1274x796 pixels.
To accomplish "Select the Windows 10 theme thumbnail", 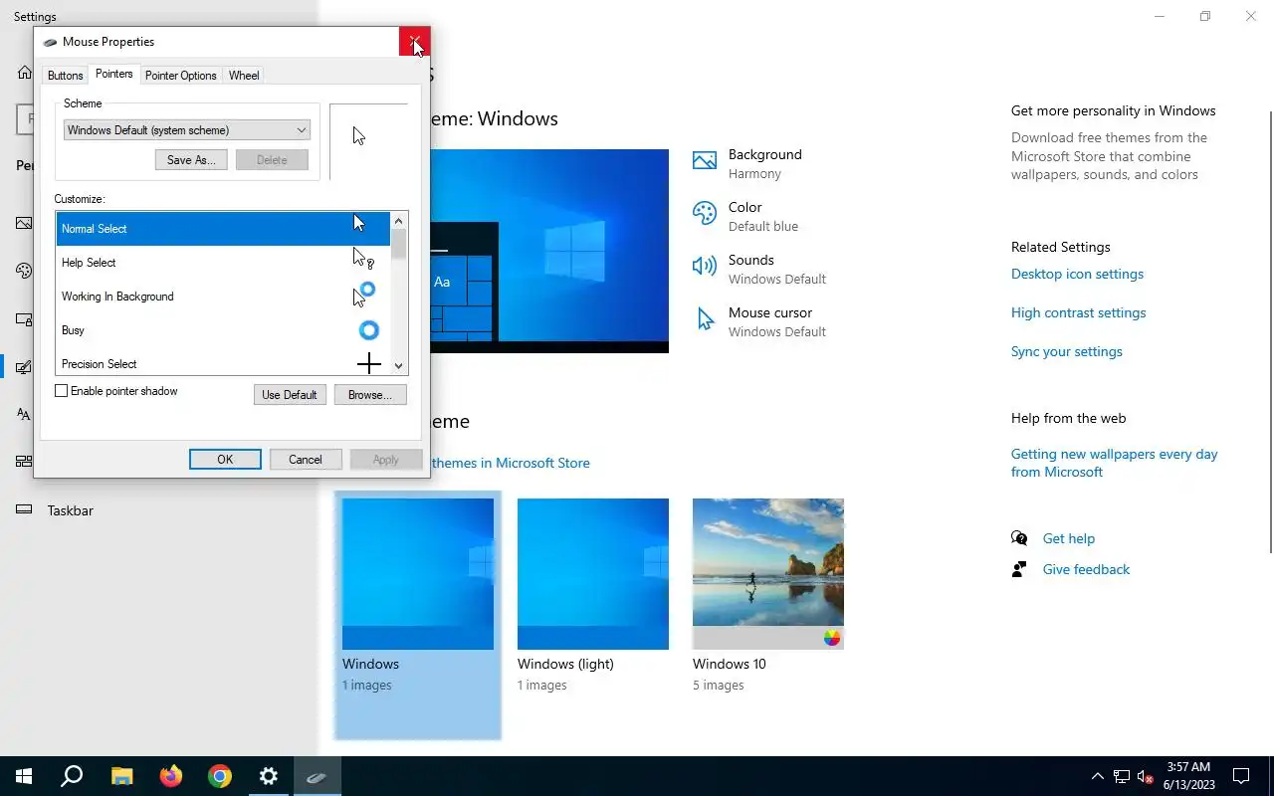I will click(x=768, y=574).
